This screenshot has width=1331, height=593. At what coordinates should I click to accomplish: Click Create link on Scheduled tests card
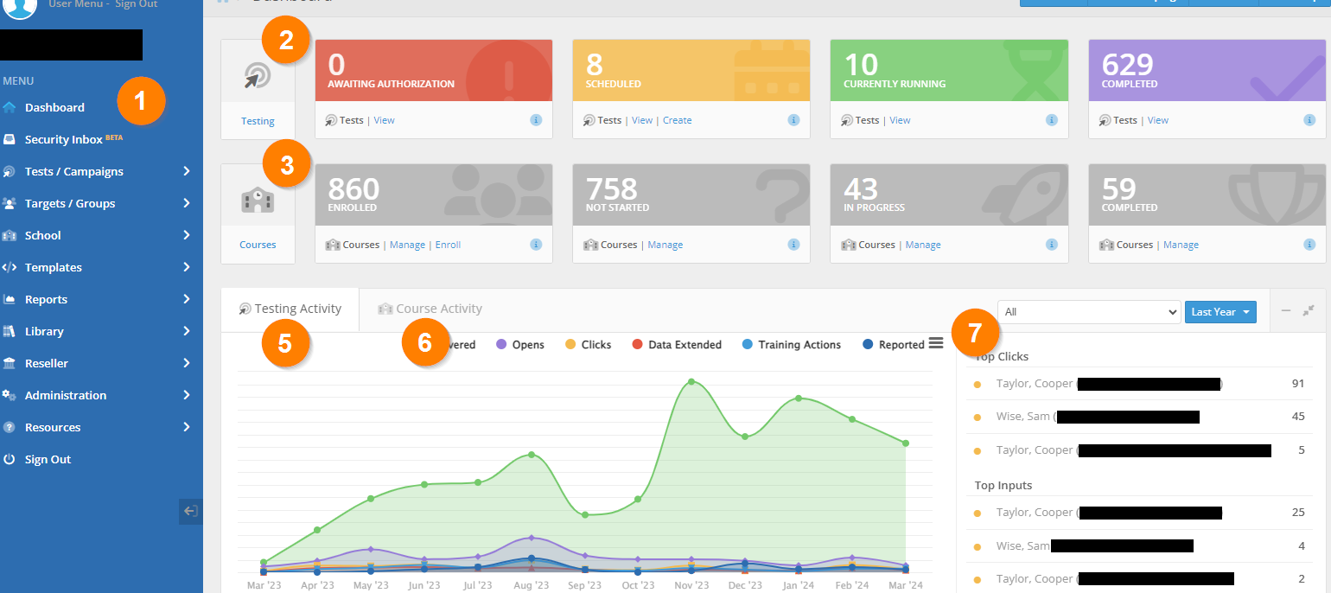coord(677,120)
